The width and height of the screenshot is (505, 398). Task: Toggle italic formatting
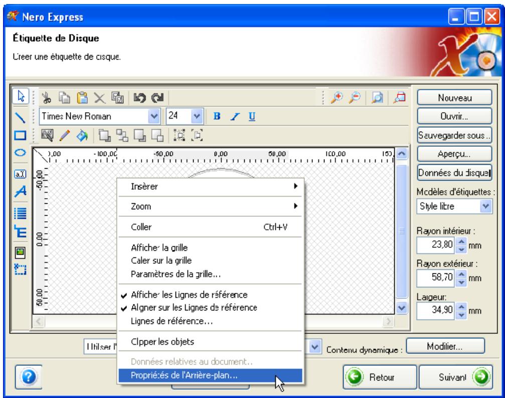(x=235, y=116)
